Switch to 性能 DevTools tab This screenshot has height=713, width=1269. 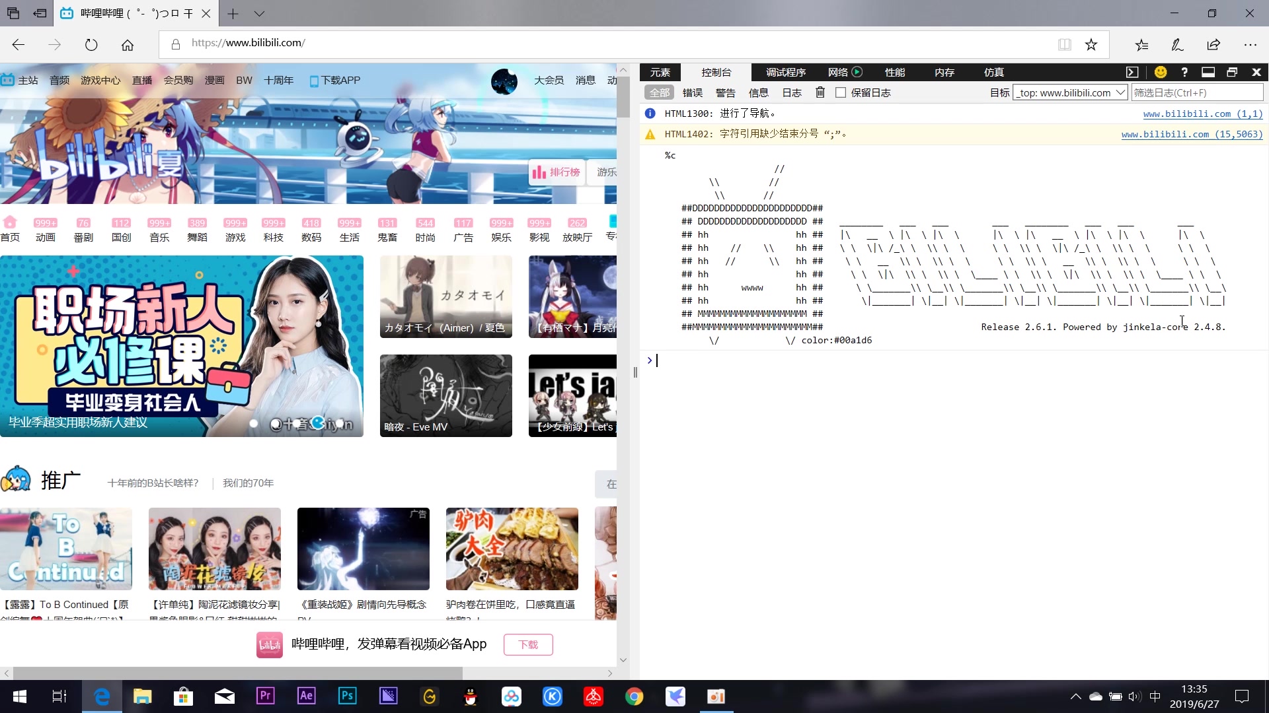tap(895, 72)
